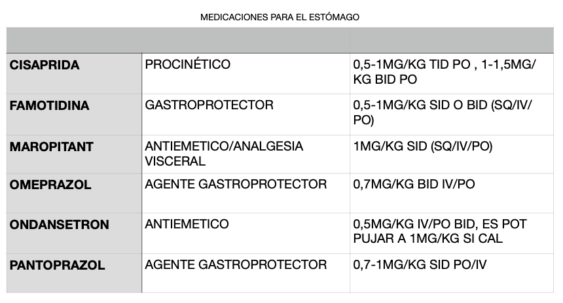Image resolution: width=563 pixels, height=303 pixels.
Task: Select the 0,5-1MG/KG SID O BID dose cell
Action: click(452, 115)
